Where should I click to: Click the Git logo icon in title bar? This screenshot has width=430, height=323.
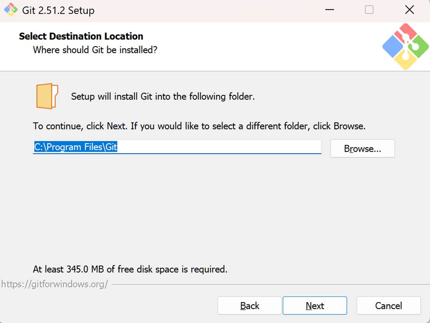(x=11, y=10)
